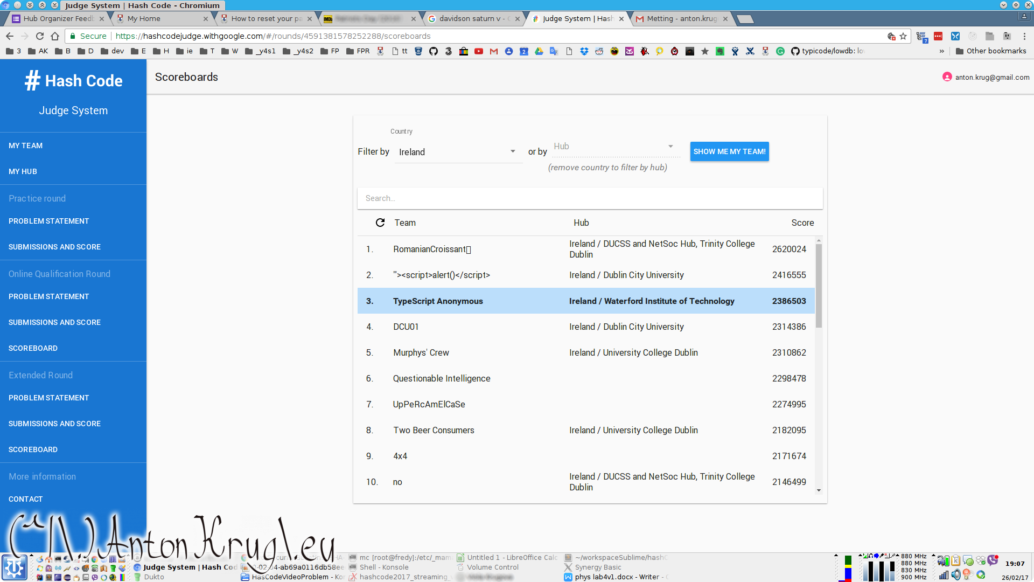The height and width of the screenshot is (582, 1034).
Task: Open the Google Drive bookmark icon
Action: 539,51
